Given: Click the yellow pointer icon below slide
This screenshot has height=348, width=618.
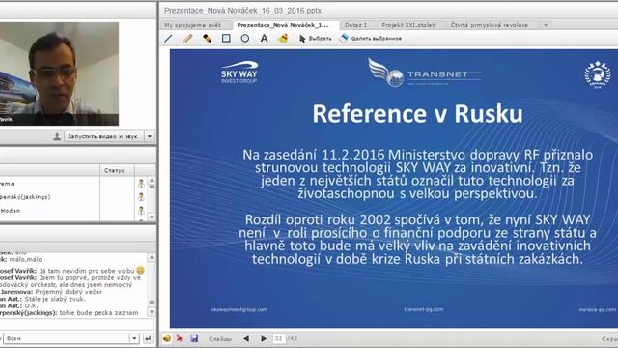Looking at the screenshot, I should (167, 338).
